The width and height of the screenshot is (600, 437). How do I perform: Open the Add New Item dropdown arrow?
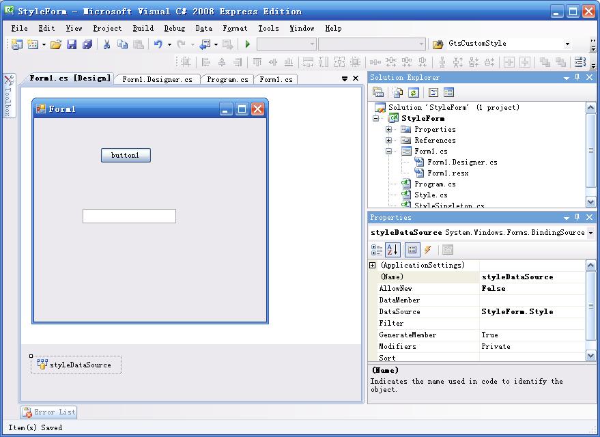coord(44,45)
